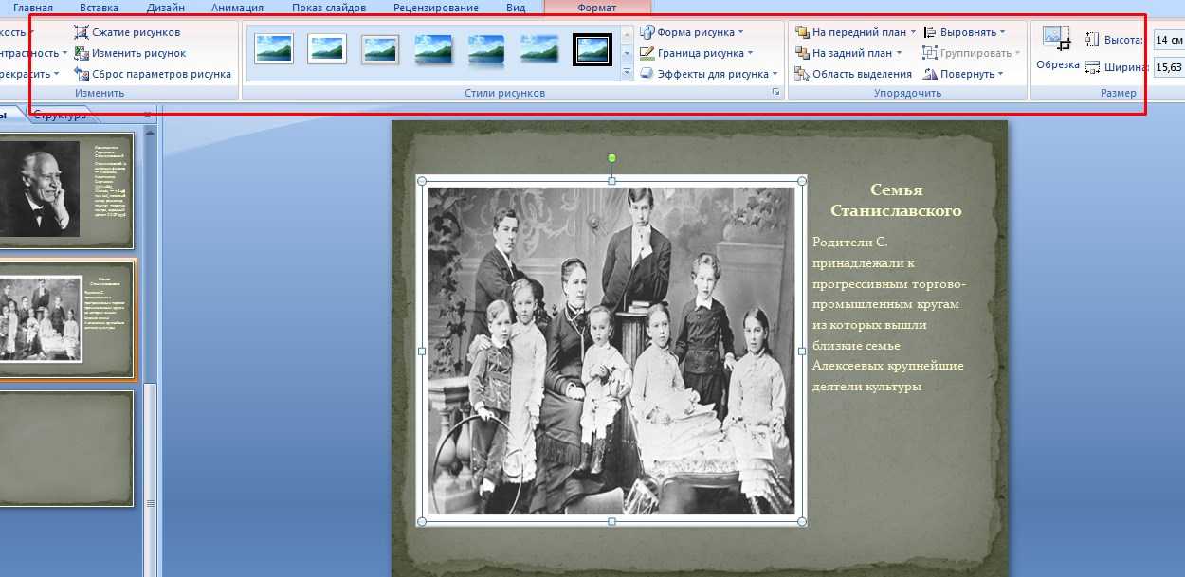This screenshot has width=1185, height=577.
Task: Apply the black double-frame picture style
Action: [x=592, y=49]
